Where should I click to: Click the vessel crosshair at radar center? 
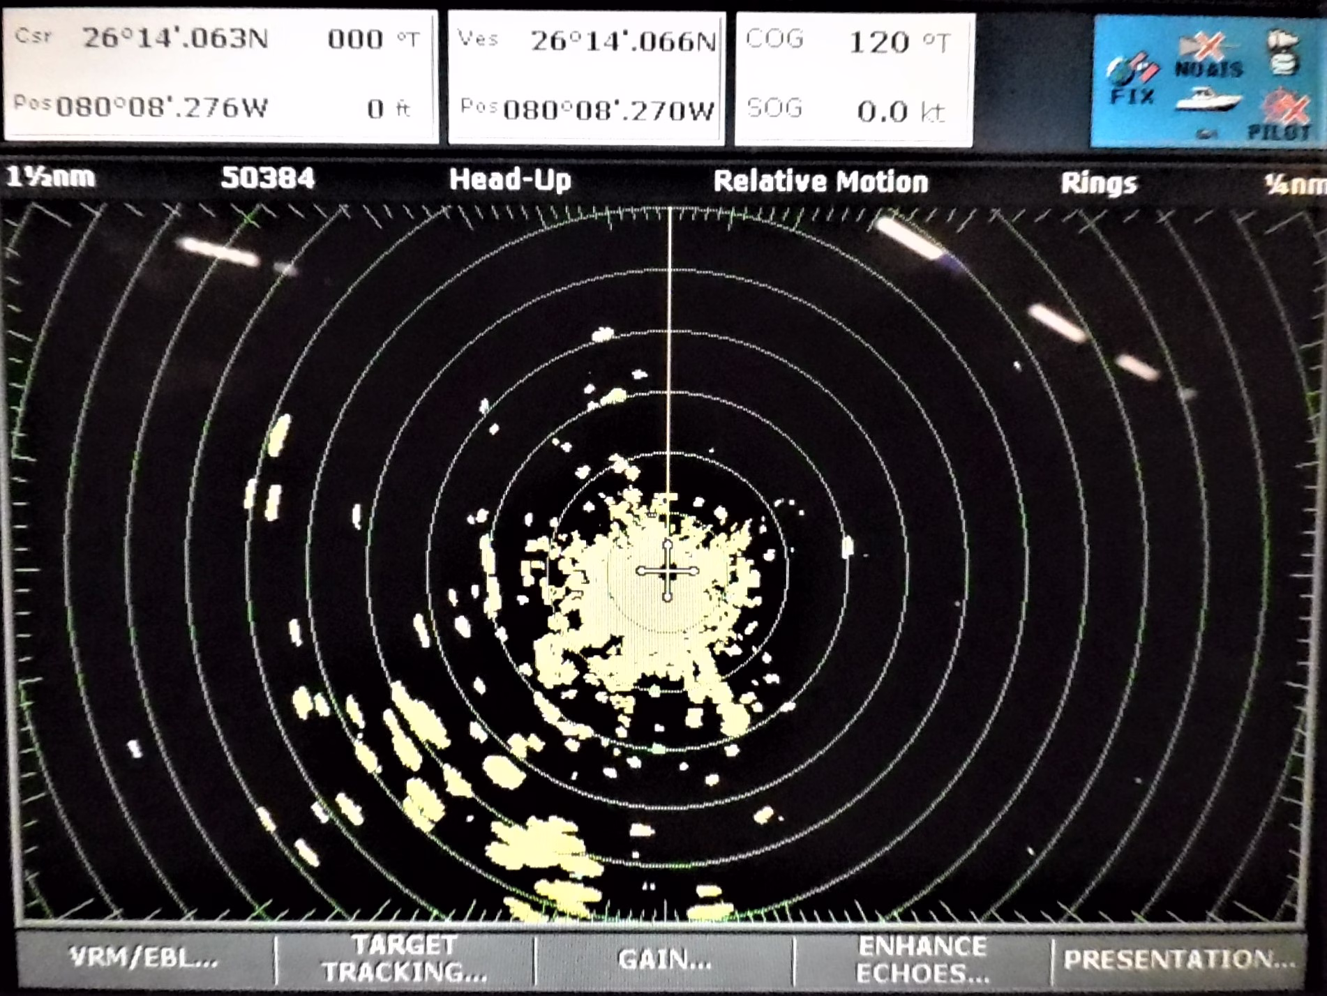[x=668, y=571]
